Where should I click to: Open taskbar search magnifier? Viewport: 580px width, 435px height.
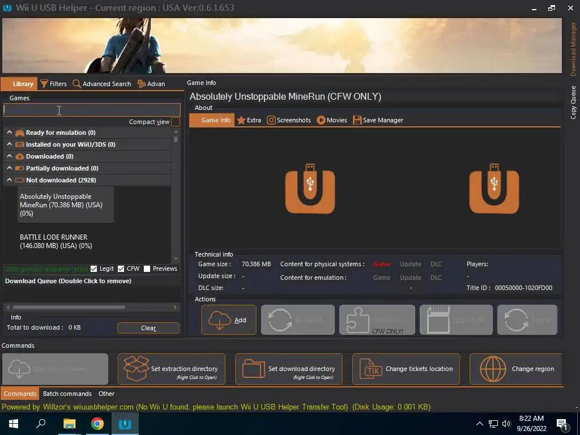click(x=41, y=424)
